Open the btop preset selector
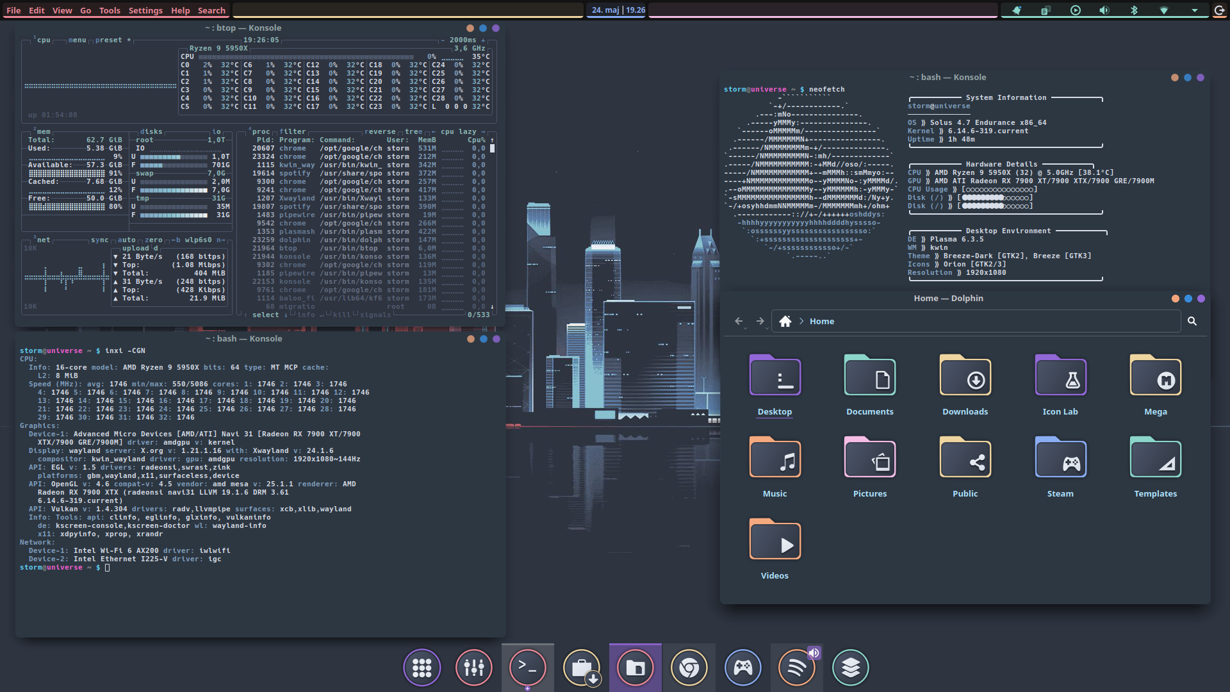Image resolution: width=1230 pixels, height=692 pixels. pyautogui.click(x=109, y=40)
